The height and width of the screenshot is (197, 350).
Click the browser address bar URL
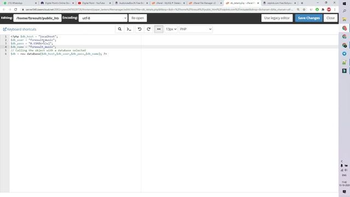point(159,10)
